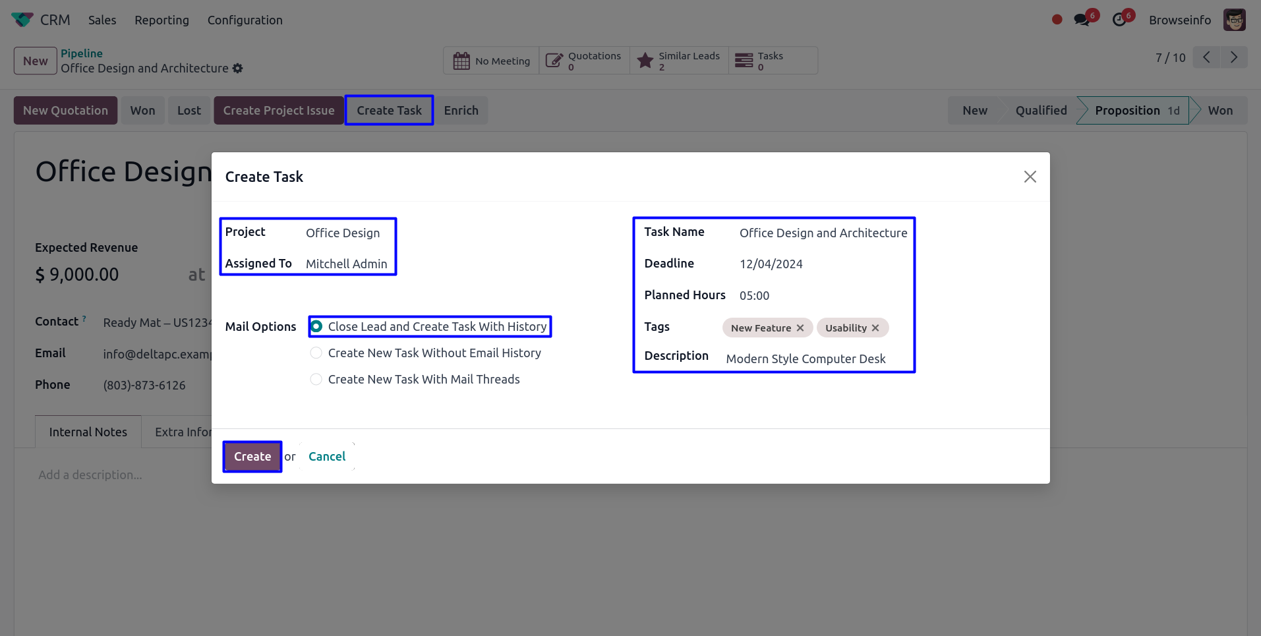Close the Create Task dialog with X
The image size is (1261, 636).
[1030, 177]
